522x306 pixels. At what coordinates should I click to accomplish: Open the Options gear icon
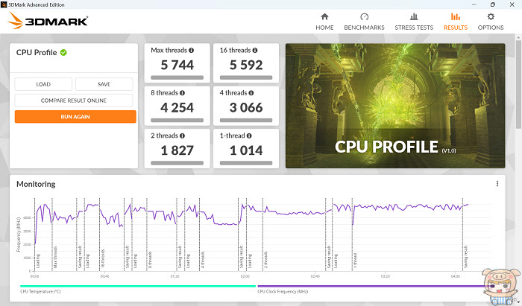coord(491,16)
